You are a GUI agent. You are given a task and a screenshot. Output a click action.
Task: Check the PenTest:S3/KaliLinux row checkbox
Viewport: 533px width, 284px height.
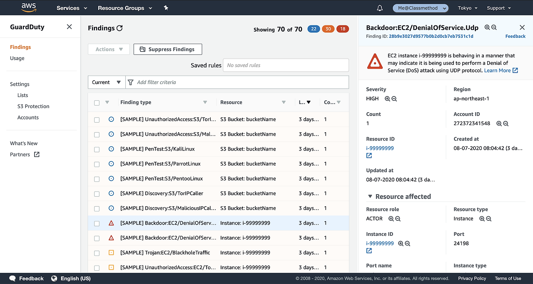[x=97, y=149]
